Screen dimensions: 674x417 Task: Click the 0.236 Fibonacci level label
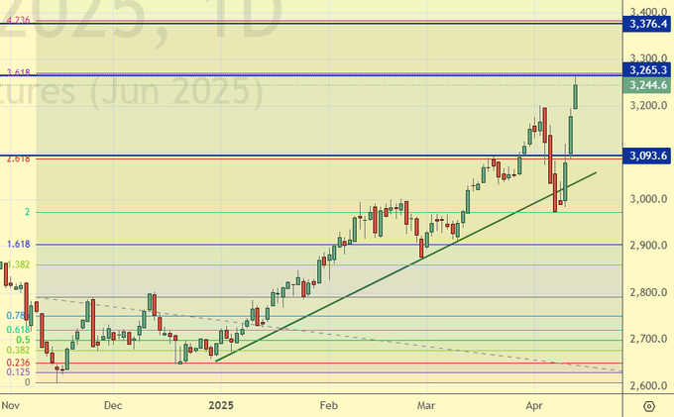17,362
